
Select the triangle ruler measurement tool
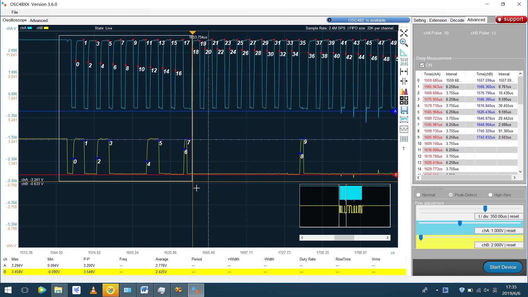(x=404, y=52)
